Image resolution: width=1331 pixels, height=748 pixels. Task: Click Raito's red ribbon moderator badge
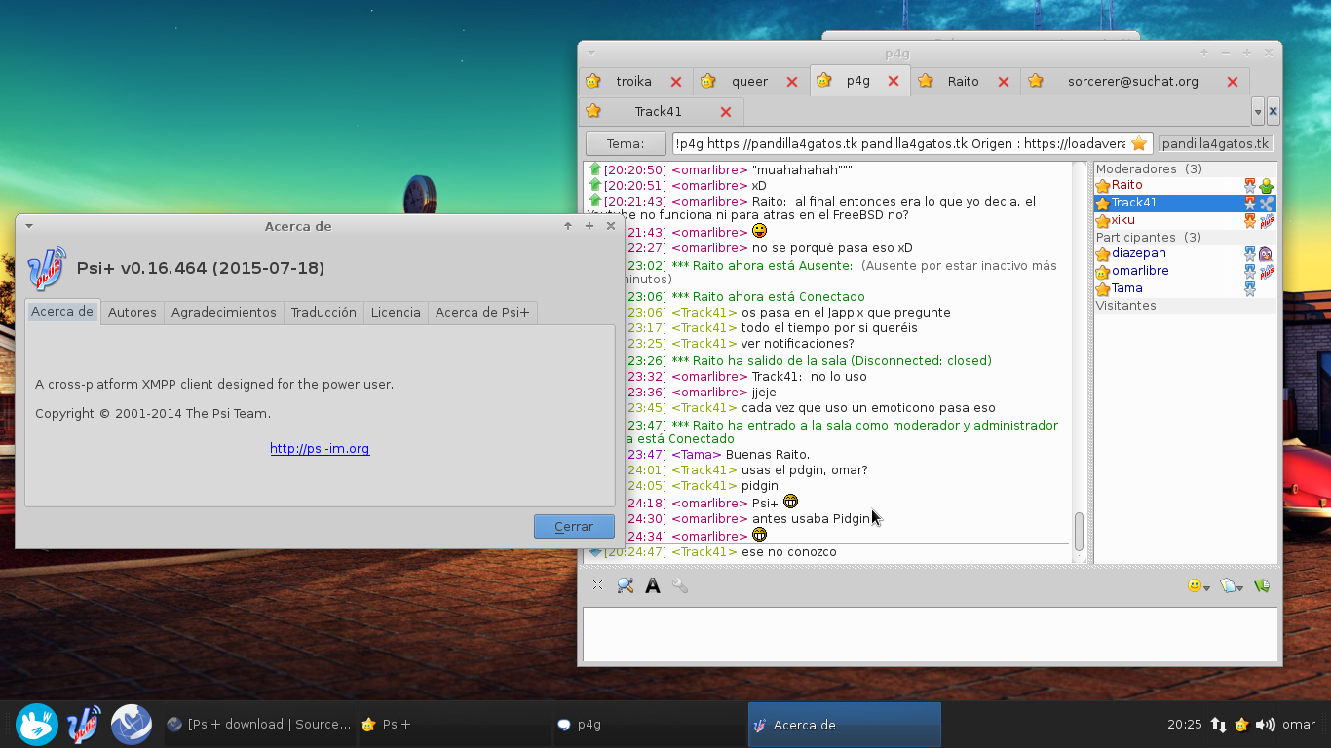1250,186
